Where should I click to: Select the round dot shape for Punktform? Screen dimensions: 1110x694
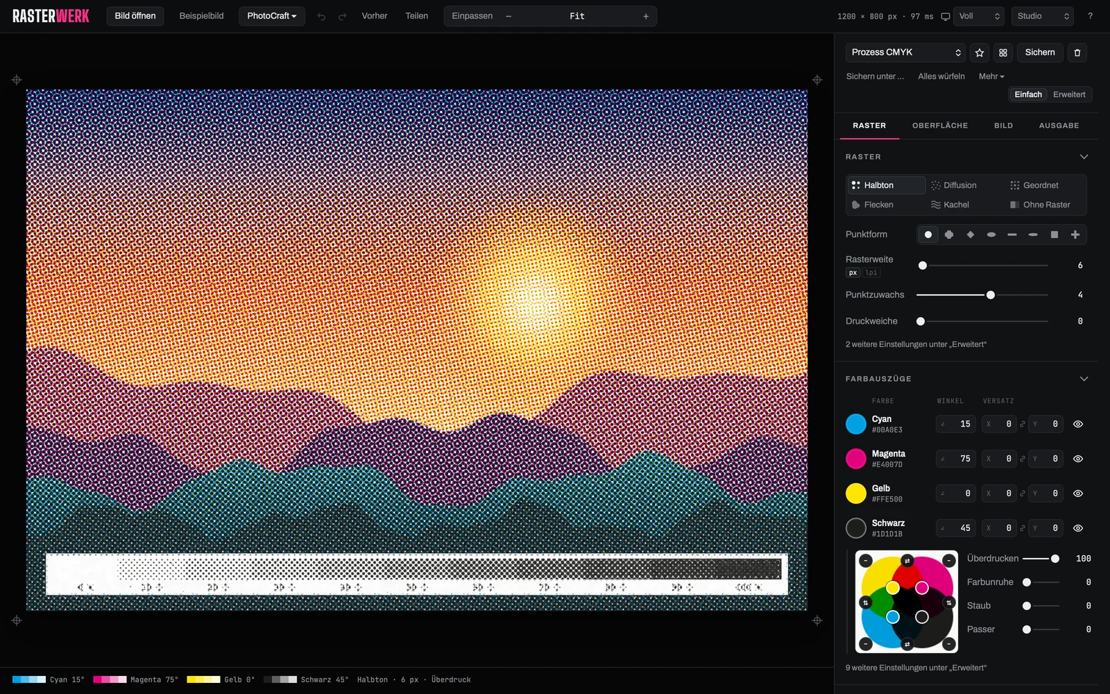(928, 235)
